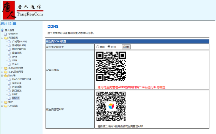Image resolution: width=216 pixels, height=134 pixels.
Task: Click the 花生壳管理APP QR code image
Action: click(111, 106)
